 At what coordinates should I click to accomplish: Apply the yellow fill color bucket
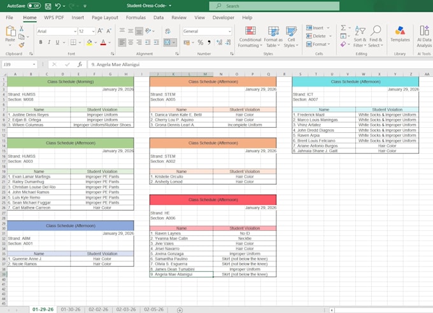pyautogui.click(x=89, y=42)
